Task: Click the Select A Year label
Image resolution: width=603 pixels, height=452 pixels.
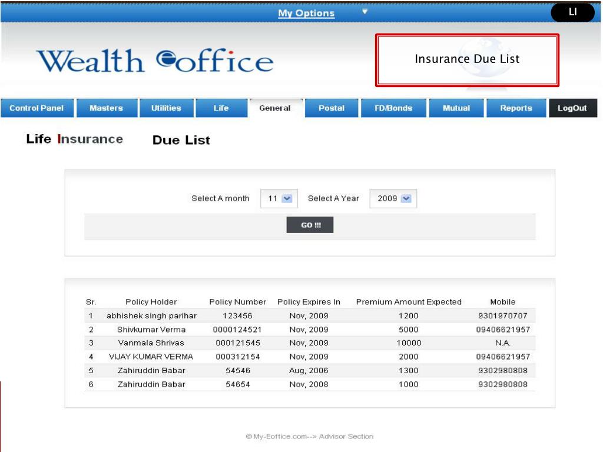Action: [333, 198]
